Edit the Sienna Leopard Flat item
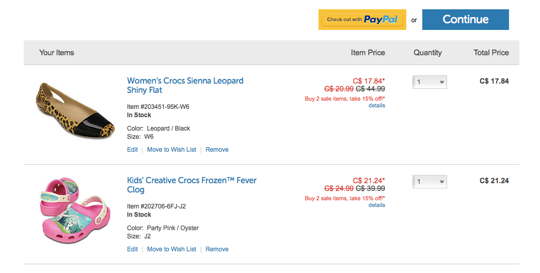 click(132, 150)
